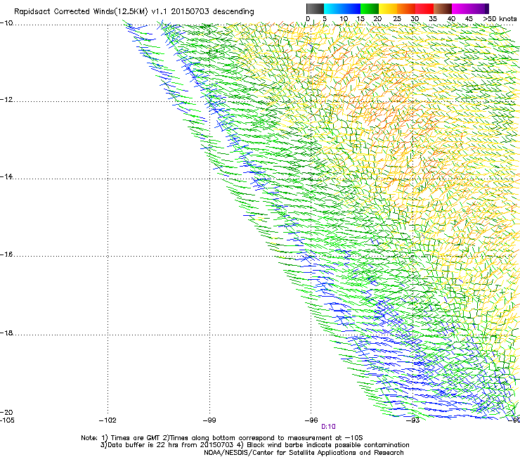
Task: Click the '-99' longitude axis label
Action: click(209, 420)
